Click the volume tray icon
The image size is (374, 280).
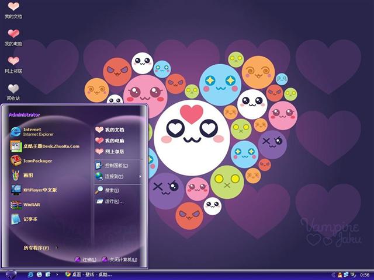352,275
